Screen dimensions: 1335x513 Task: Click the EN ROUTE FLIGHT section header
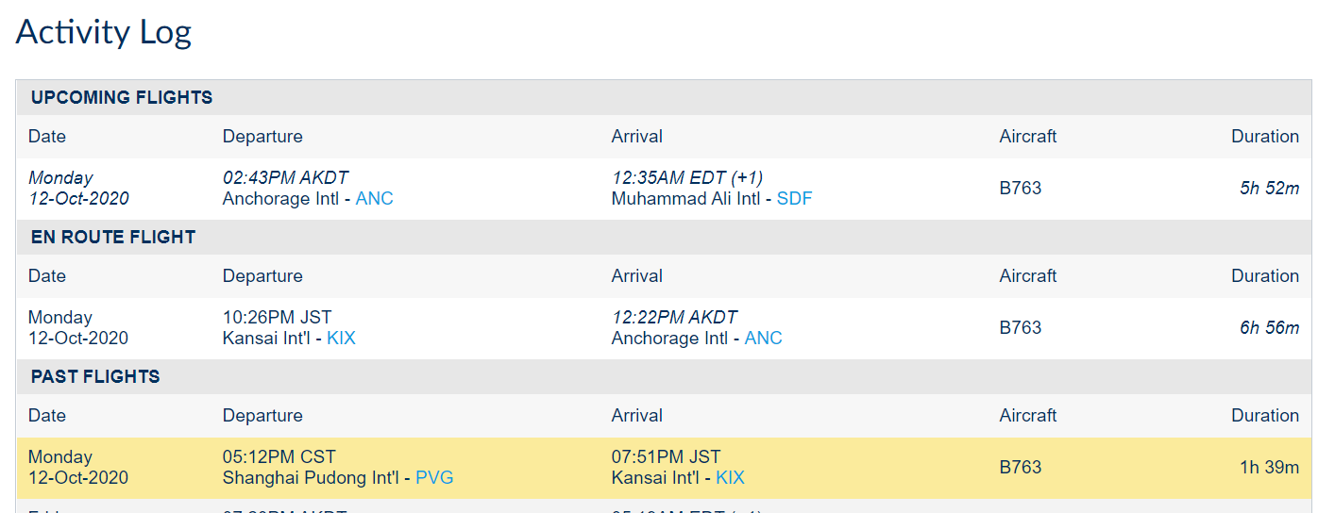113,238
